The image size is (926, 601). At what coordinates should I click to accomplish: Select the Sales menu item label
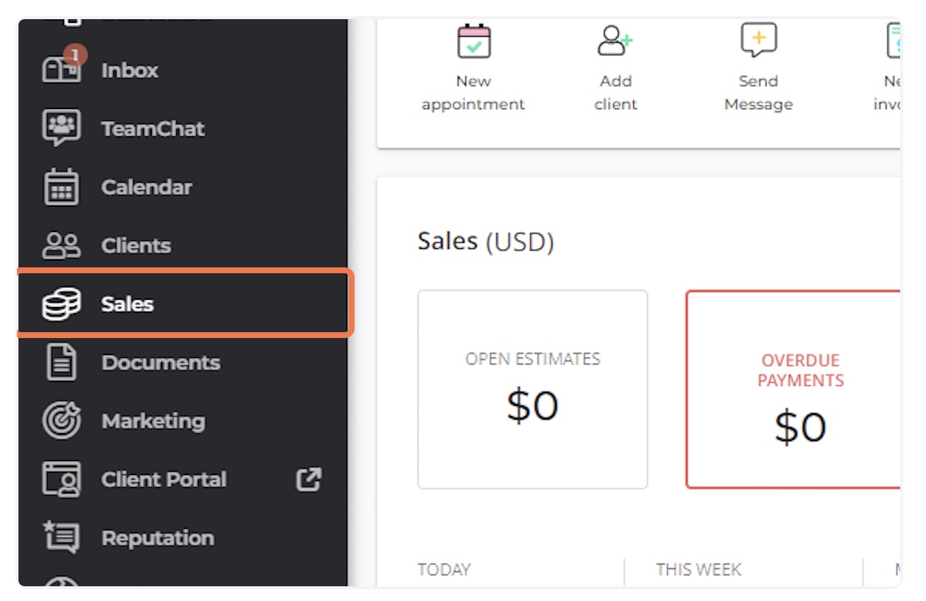[128, 304]
